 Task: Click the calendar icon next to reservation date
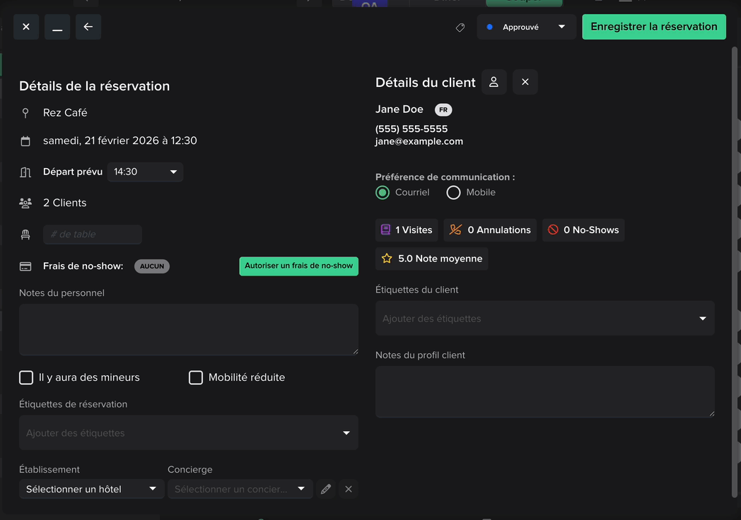(25, 141)
